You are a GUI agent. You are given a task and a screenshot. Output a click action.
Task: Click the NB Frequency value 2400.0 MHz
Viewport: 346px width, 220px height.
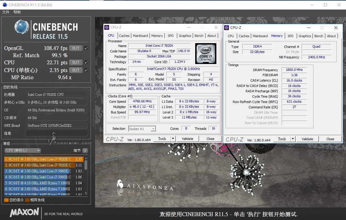[316, 57]
